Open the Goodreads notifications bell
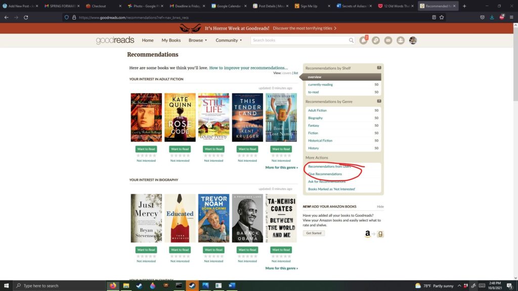This screenshot has height=291, width=518. (x=363, y=40)
